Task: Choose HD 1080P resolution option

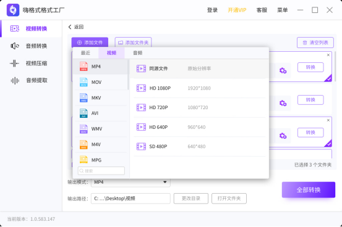Action: click(x=199, y=88)
